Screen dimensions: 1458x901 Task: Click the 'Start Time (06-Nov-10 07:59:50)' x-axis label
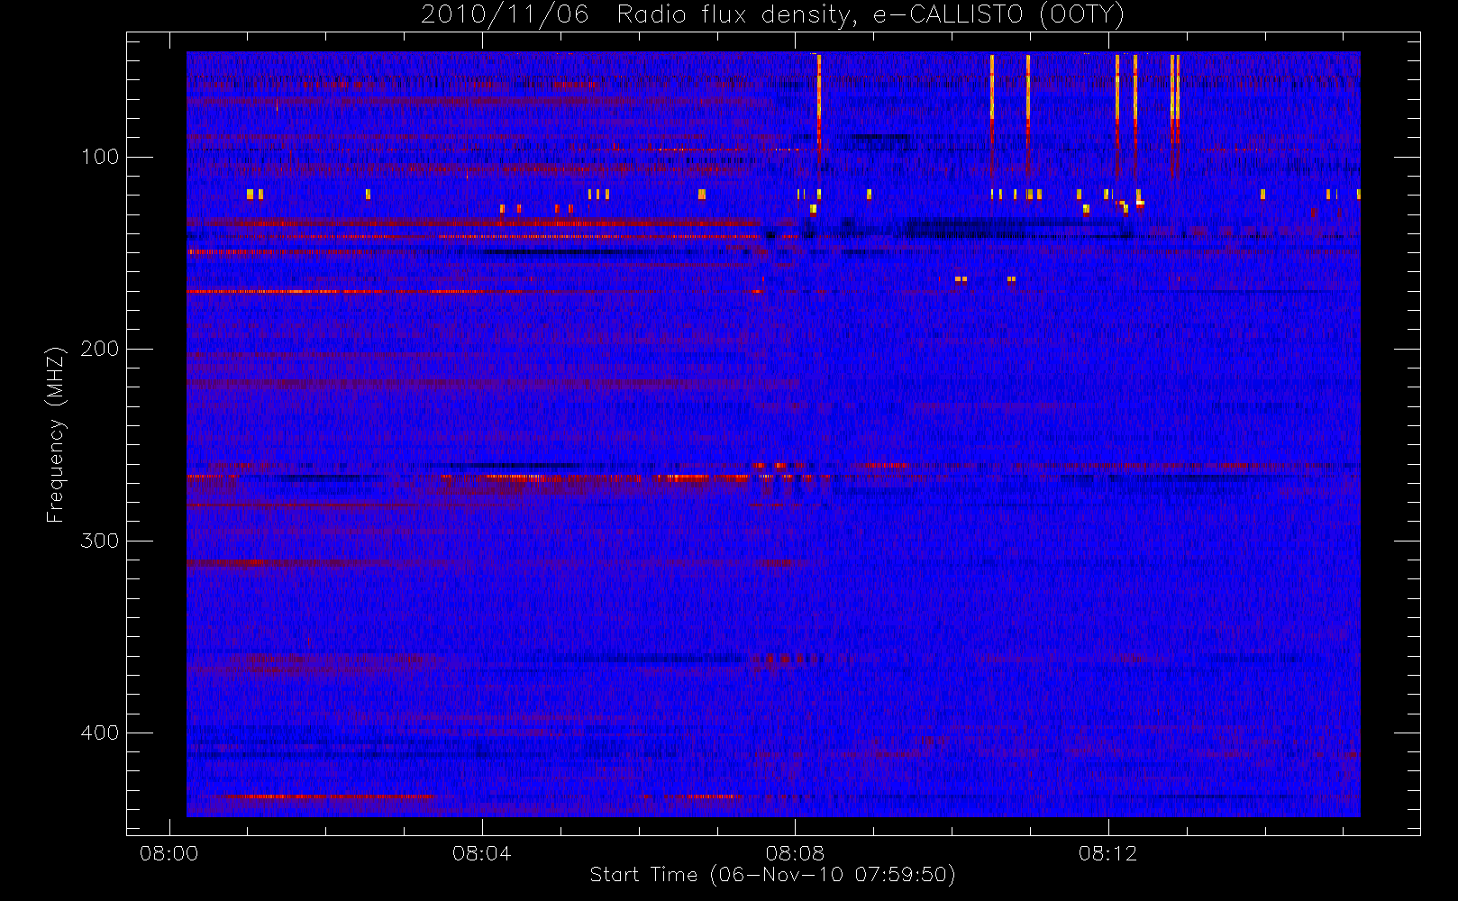pos(772,875)
